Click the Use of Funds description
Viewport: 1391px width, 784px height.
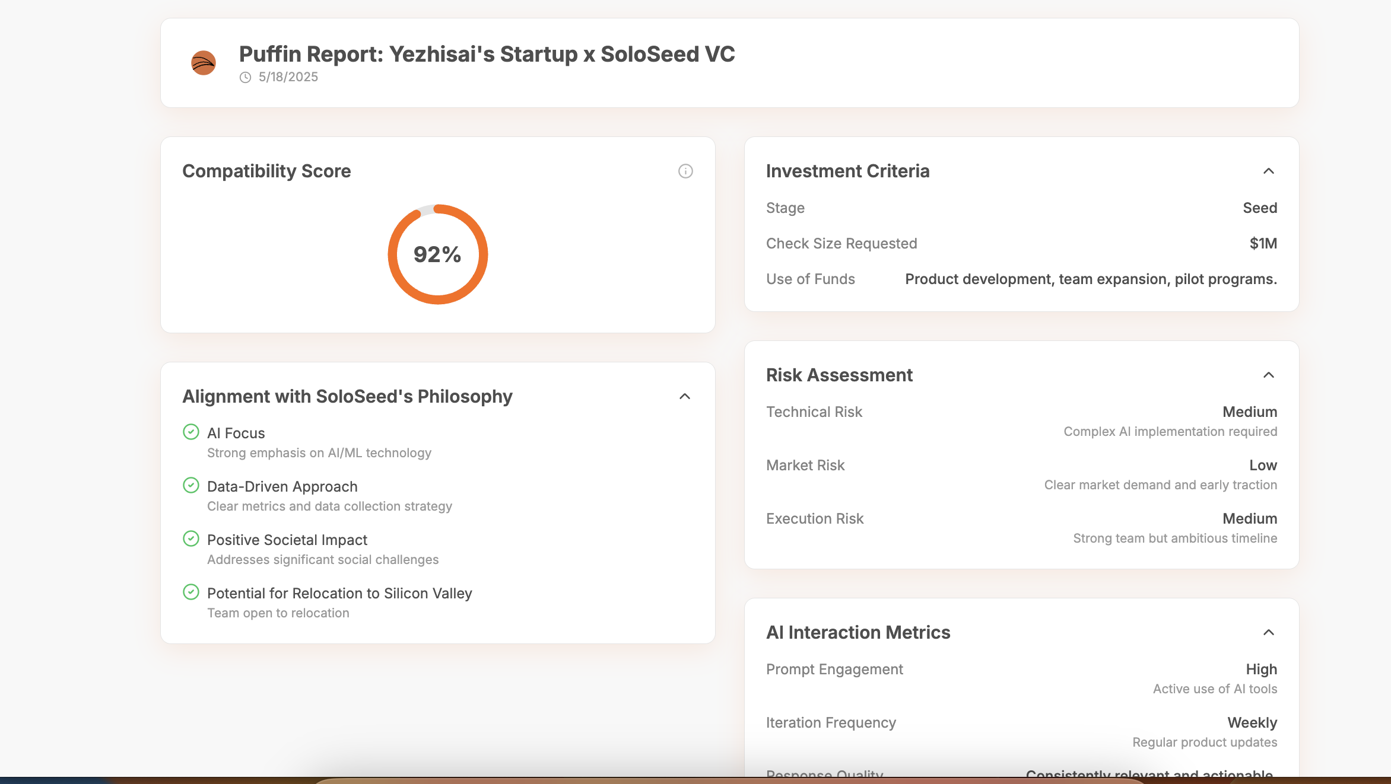pyautogui.click(x=1091, y=279)
